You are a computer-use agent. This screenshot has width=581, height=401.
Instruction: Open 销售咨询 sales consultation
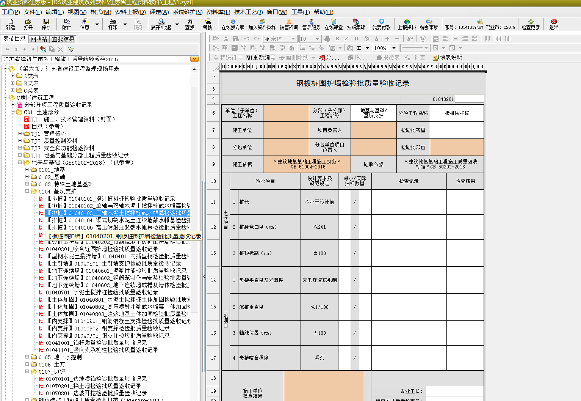pyautogui.click(x=289, y=24)
